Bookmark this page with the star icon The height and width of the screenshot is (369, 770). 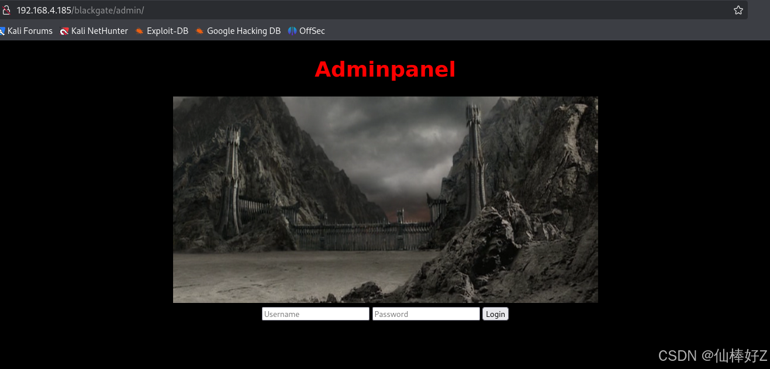[738, 10]
